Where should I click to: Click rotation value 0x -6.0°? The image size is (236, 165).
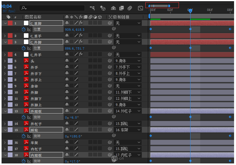click(72, 118)
